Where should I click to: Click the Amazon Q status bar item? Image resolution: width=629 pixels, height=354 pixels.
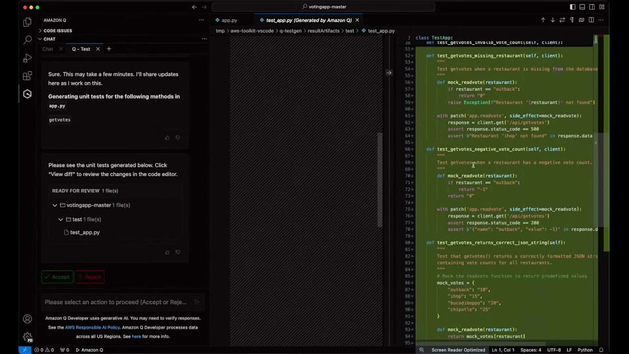point(90,350)
